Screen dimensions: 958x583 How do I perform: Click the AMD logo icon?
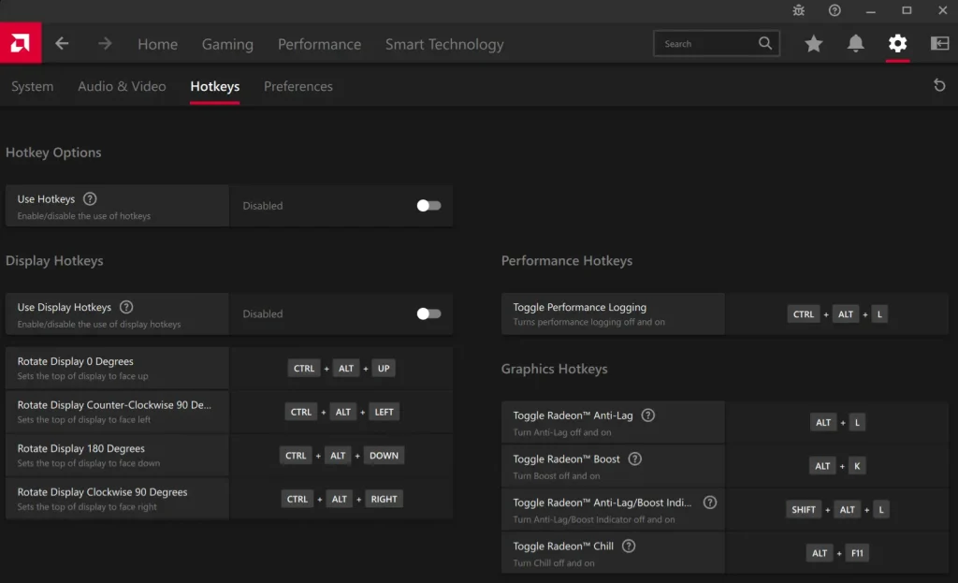[x=21, y=43]
